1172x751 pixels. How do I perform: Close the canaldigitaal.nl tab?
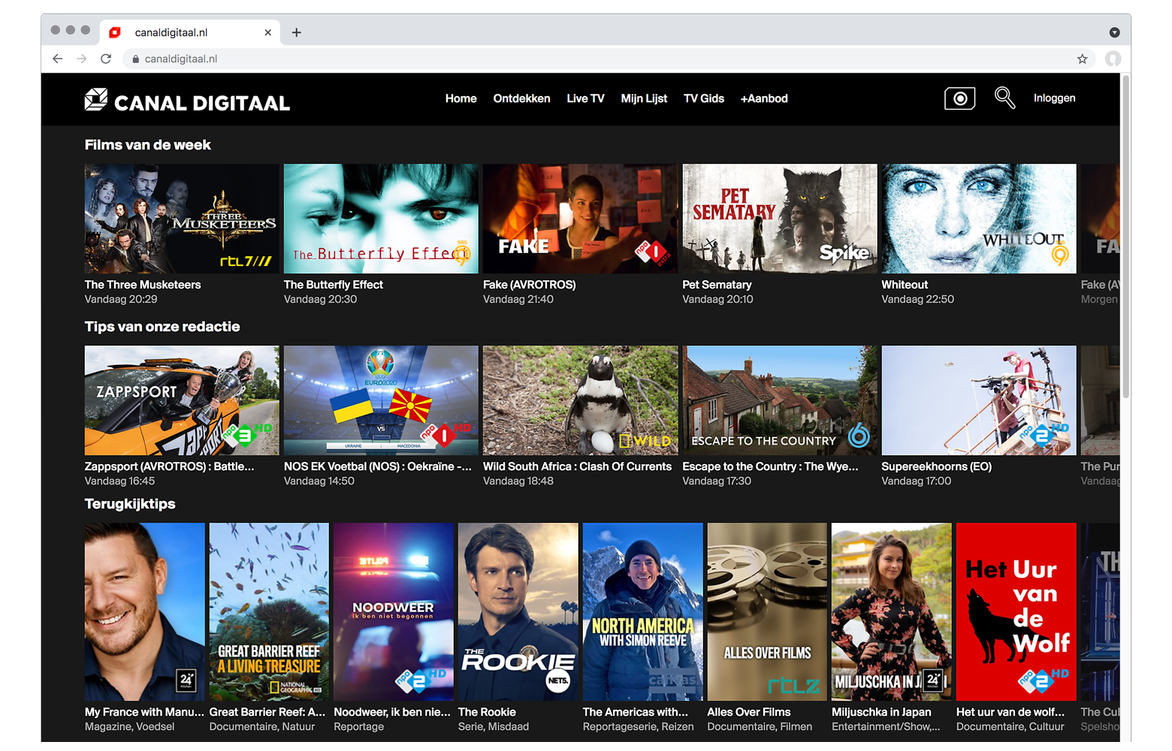click(x=267, y=32)
